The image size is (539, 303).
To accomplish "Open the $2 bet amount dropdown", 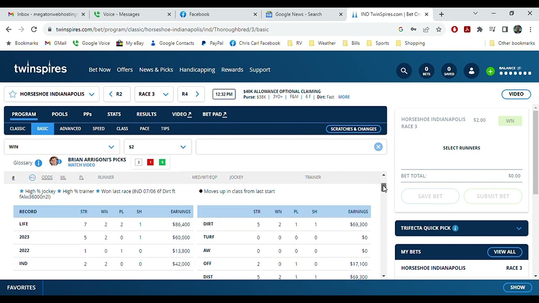I will [x=158, y=147].
